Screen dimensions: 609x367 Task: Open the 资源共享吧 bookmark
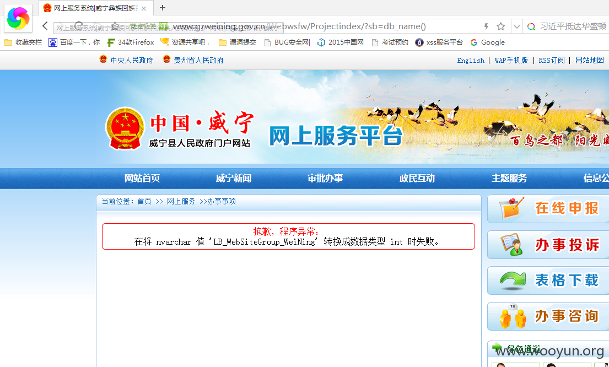(x=185, y=42)
